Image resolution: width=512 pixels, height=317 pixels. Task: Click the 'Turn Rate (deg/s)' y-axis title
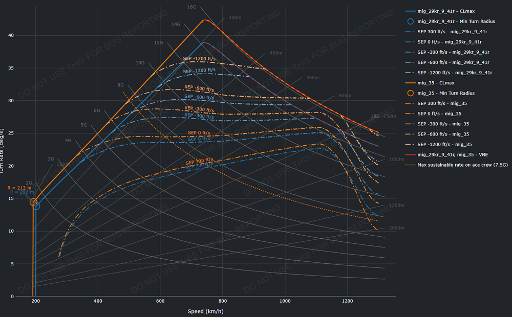click(x=2, y=151)
